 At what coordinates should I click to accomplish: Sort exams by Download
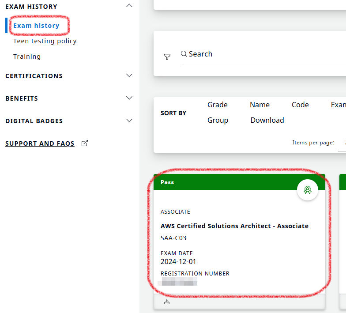pyautogui.click(x=267, y=120)
